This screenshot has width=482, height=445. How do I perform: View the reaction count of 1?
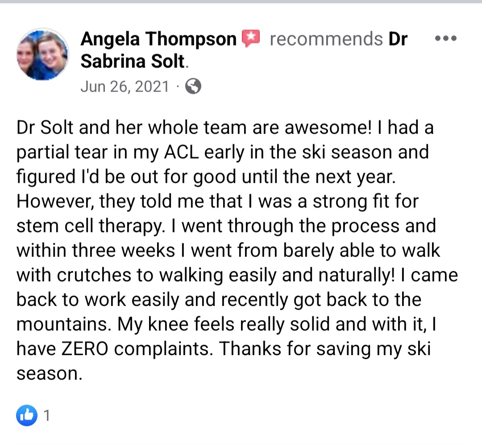click(x=47, y=416)
